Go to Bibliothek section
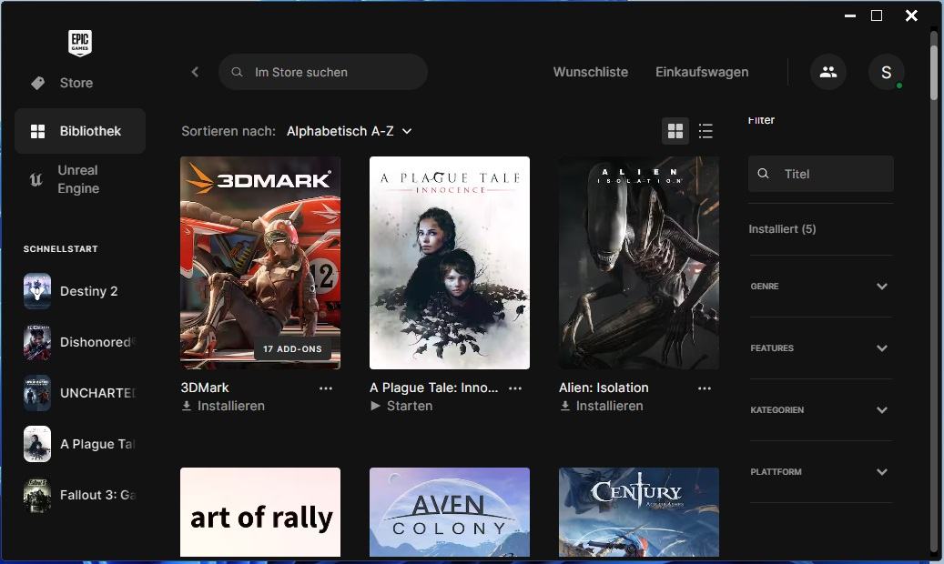944x564 pixels. click(x=79, y=131)
